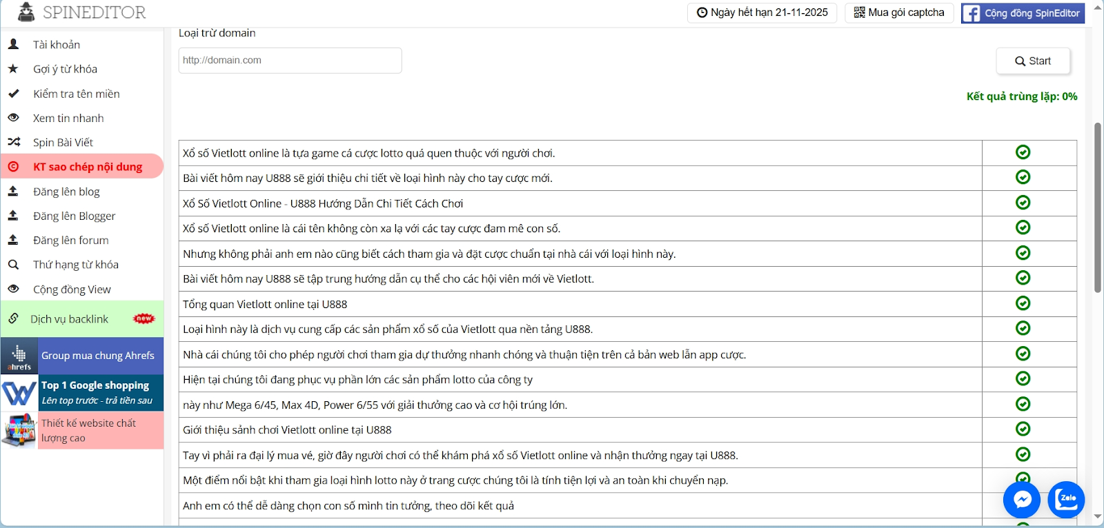Click Mua gói captcha button

pos(899,12)
